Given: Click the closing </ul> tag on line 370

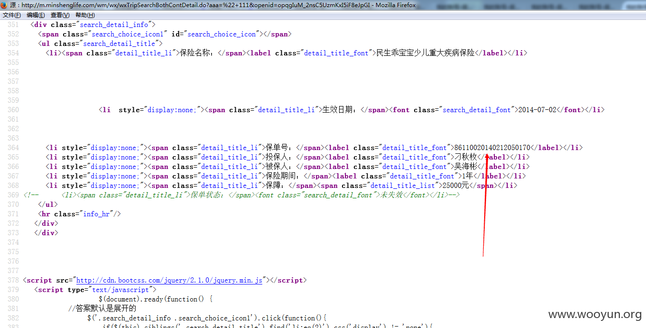Looking at the screenshot, I should click(x=48, y=204).
